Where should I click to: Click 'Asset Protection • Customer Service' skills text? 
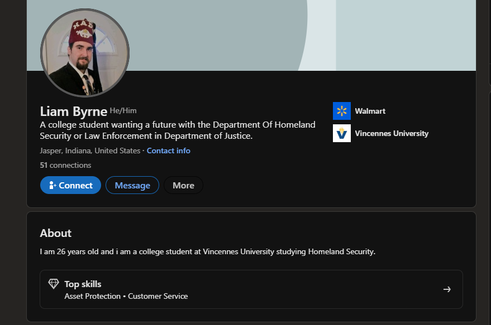click(126, 296)
